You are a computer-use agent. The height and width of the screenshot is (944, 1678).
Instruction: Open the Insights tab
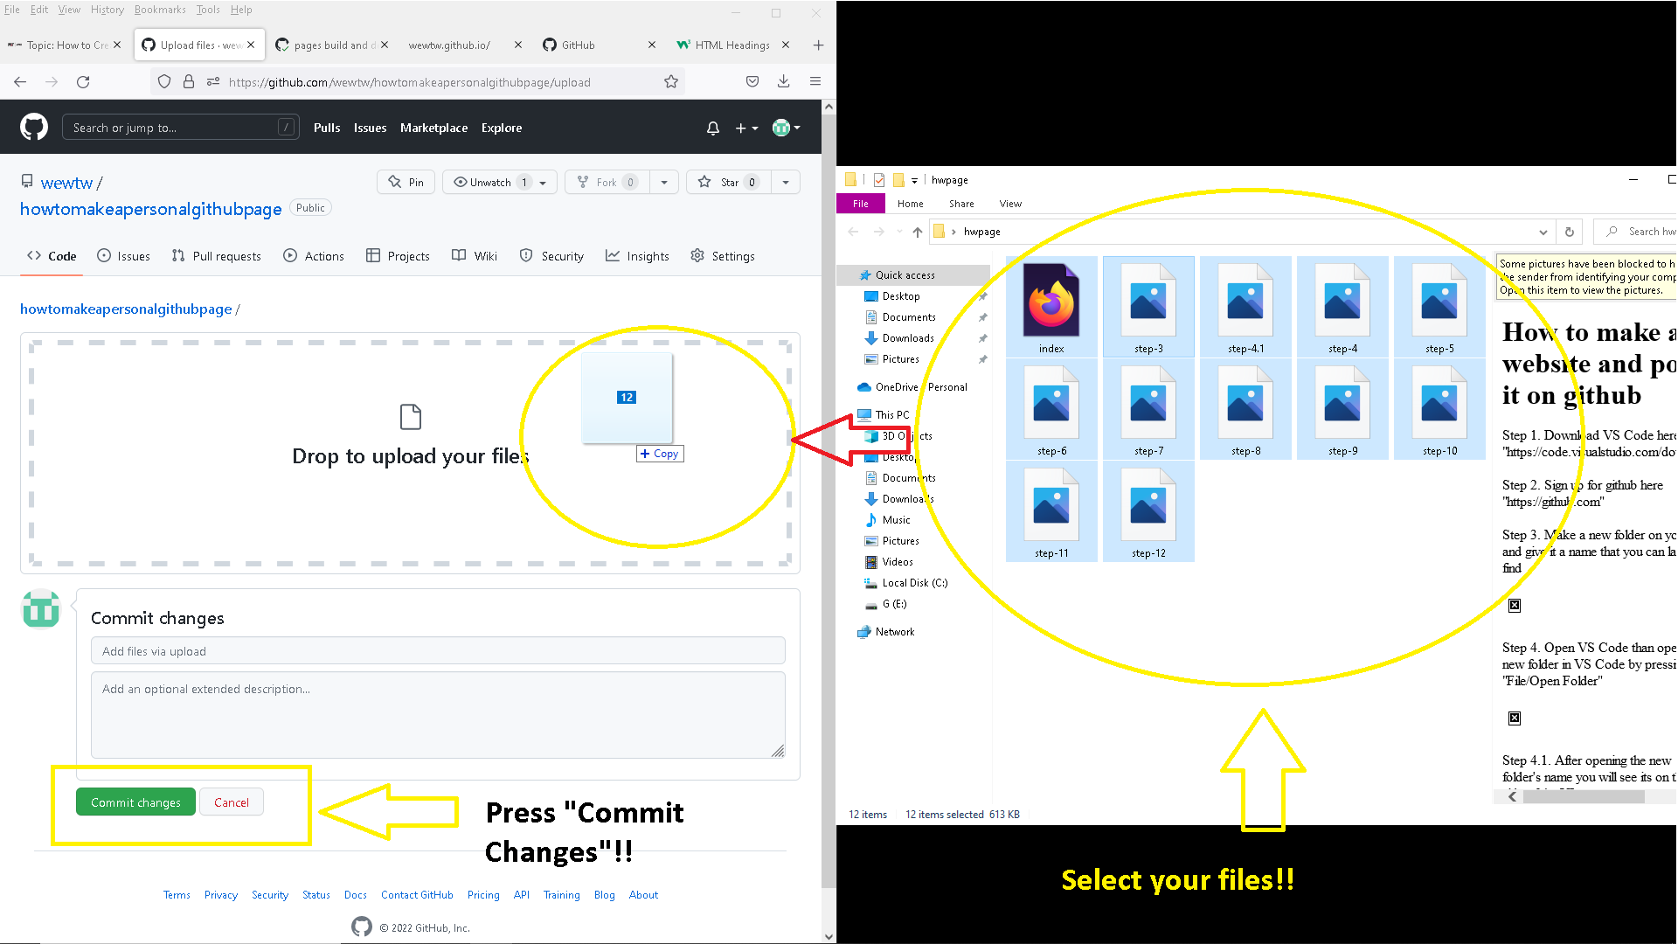pos(638,256)
